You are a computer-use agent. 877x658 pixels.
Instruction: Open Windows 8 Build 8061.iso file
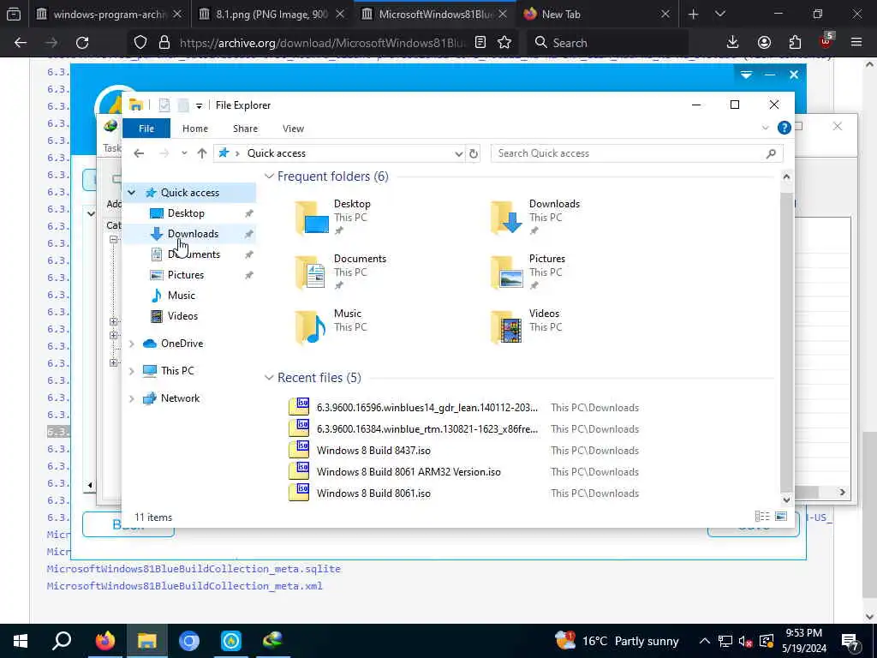[373, 493]
